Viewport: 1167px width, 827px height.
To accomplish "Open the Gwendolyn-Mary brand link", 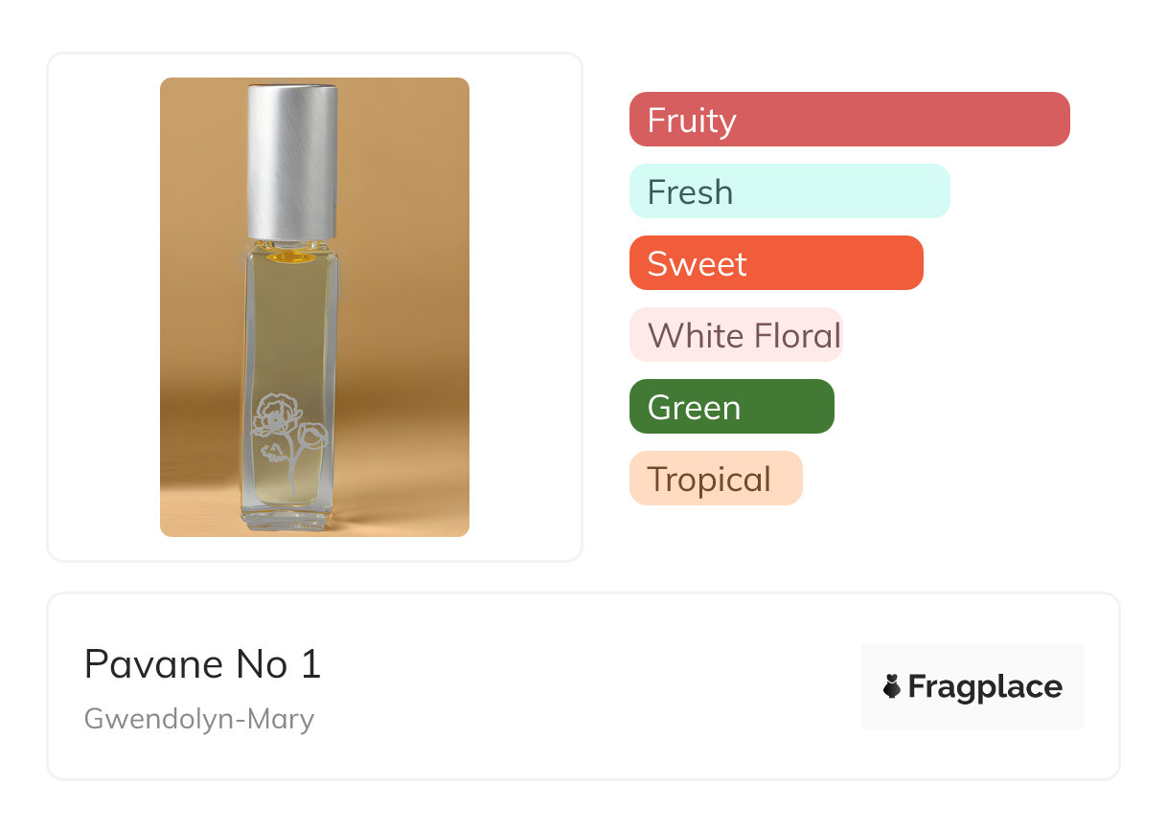I will [199, 719].
